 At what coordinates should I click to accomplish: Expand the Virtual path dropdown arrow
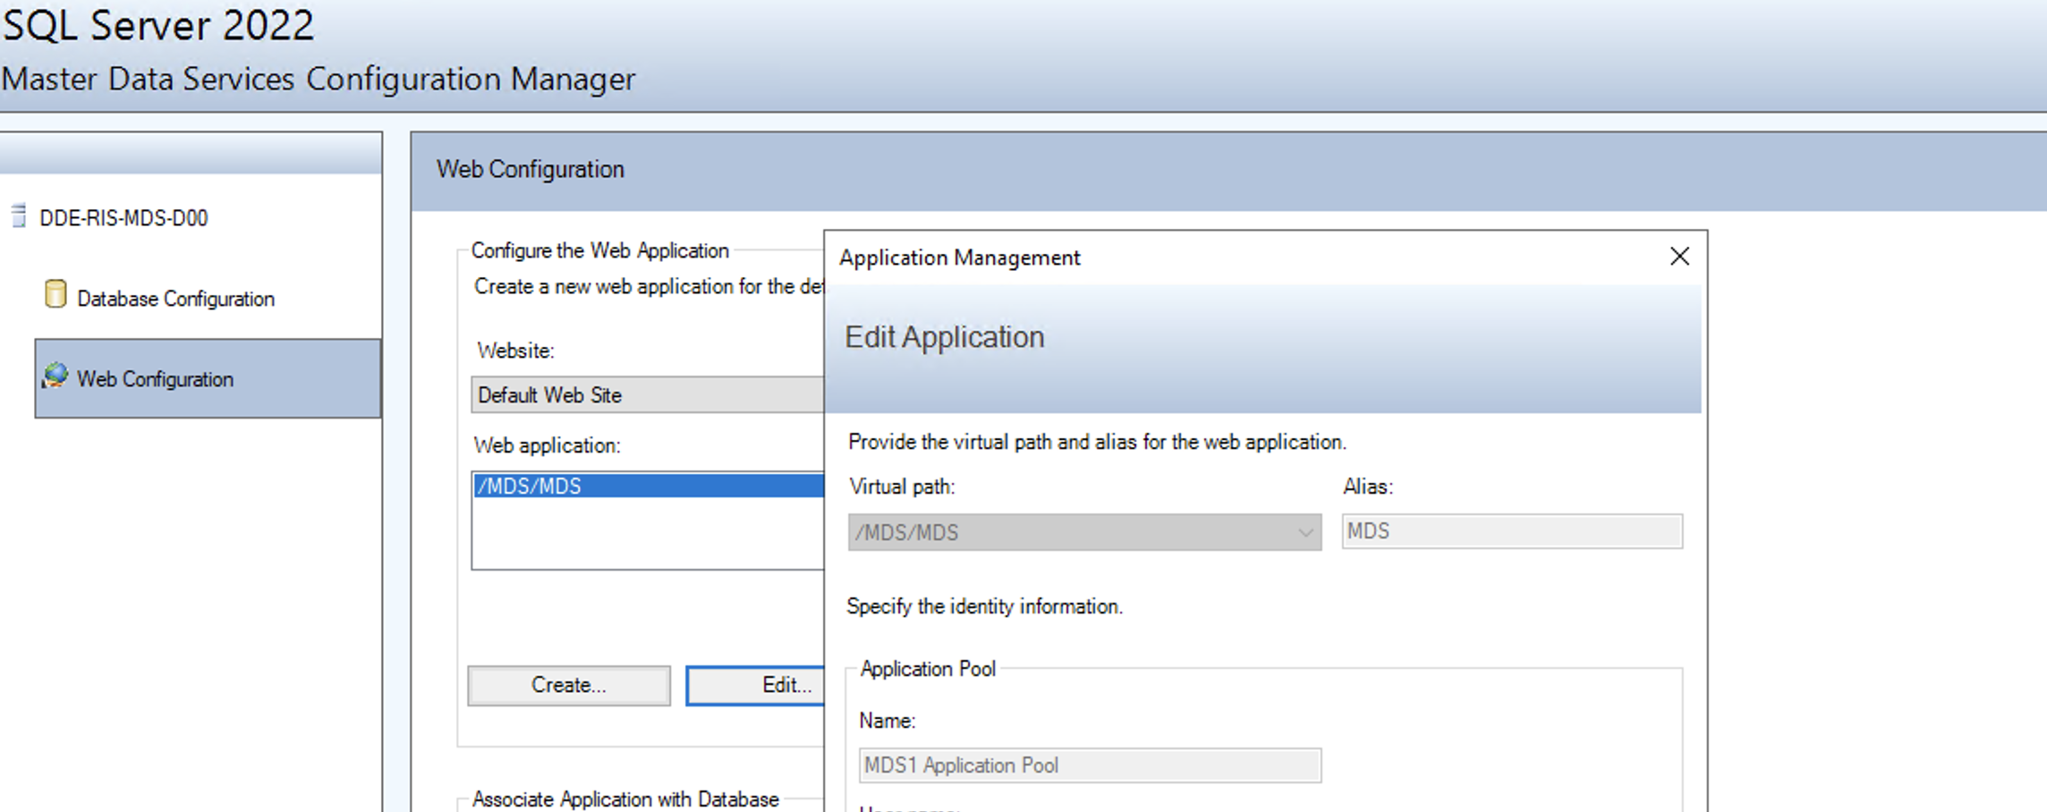[x=1305, y=532]
